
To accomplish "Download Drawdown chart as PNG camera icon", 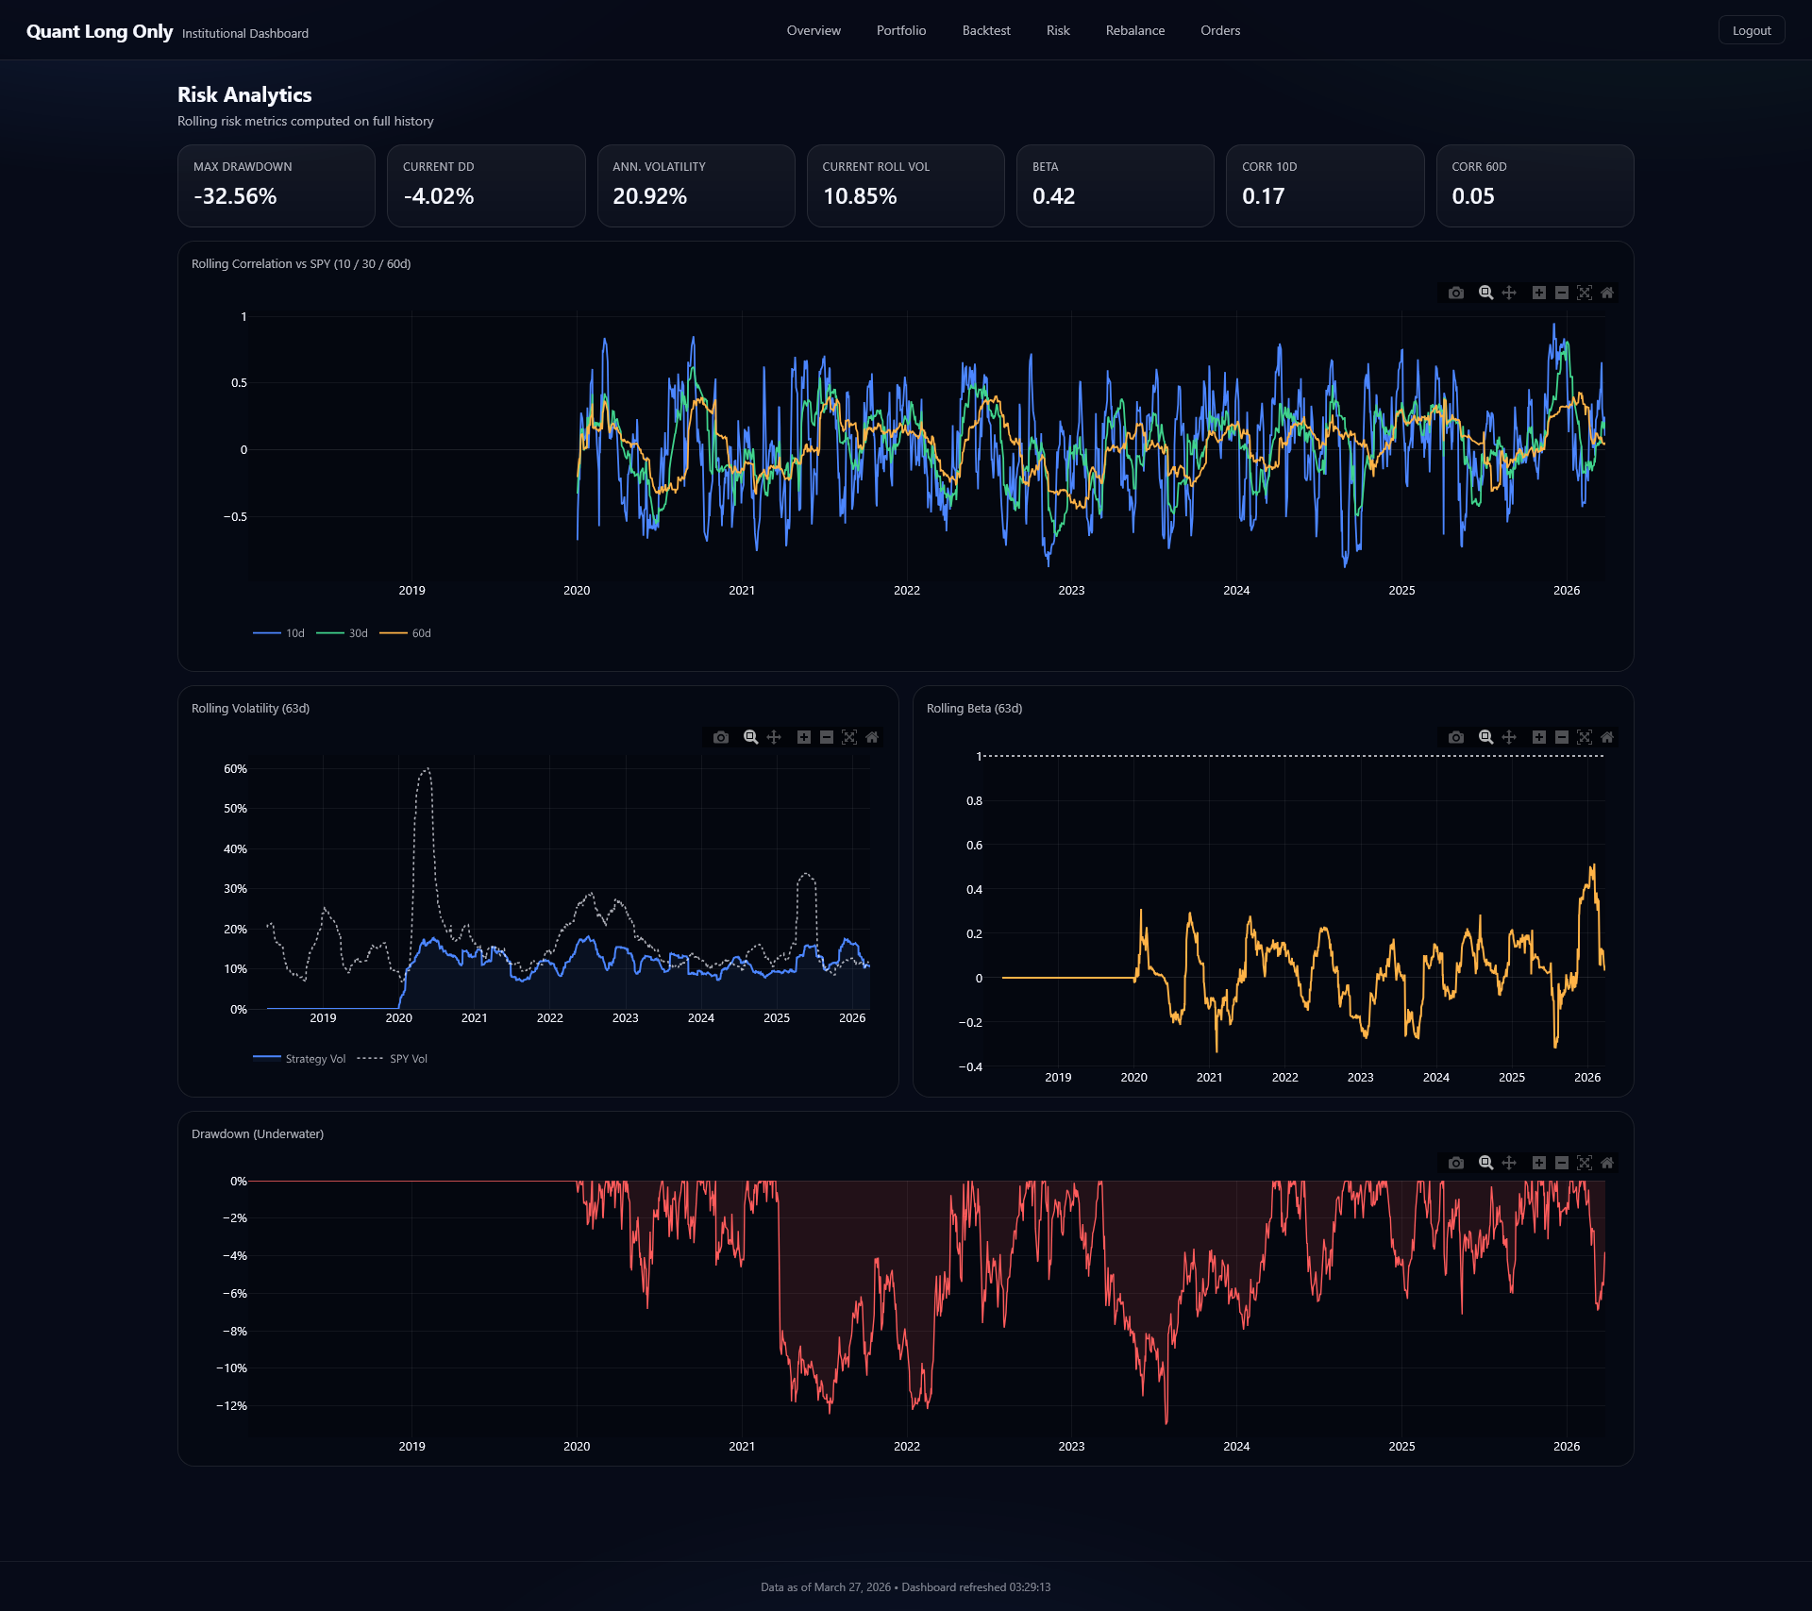I will click(x=1456, y=1163).
